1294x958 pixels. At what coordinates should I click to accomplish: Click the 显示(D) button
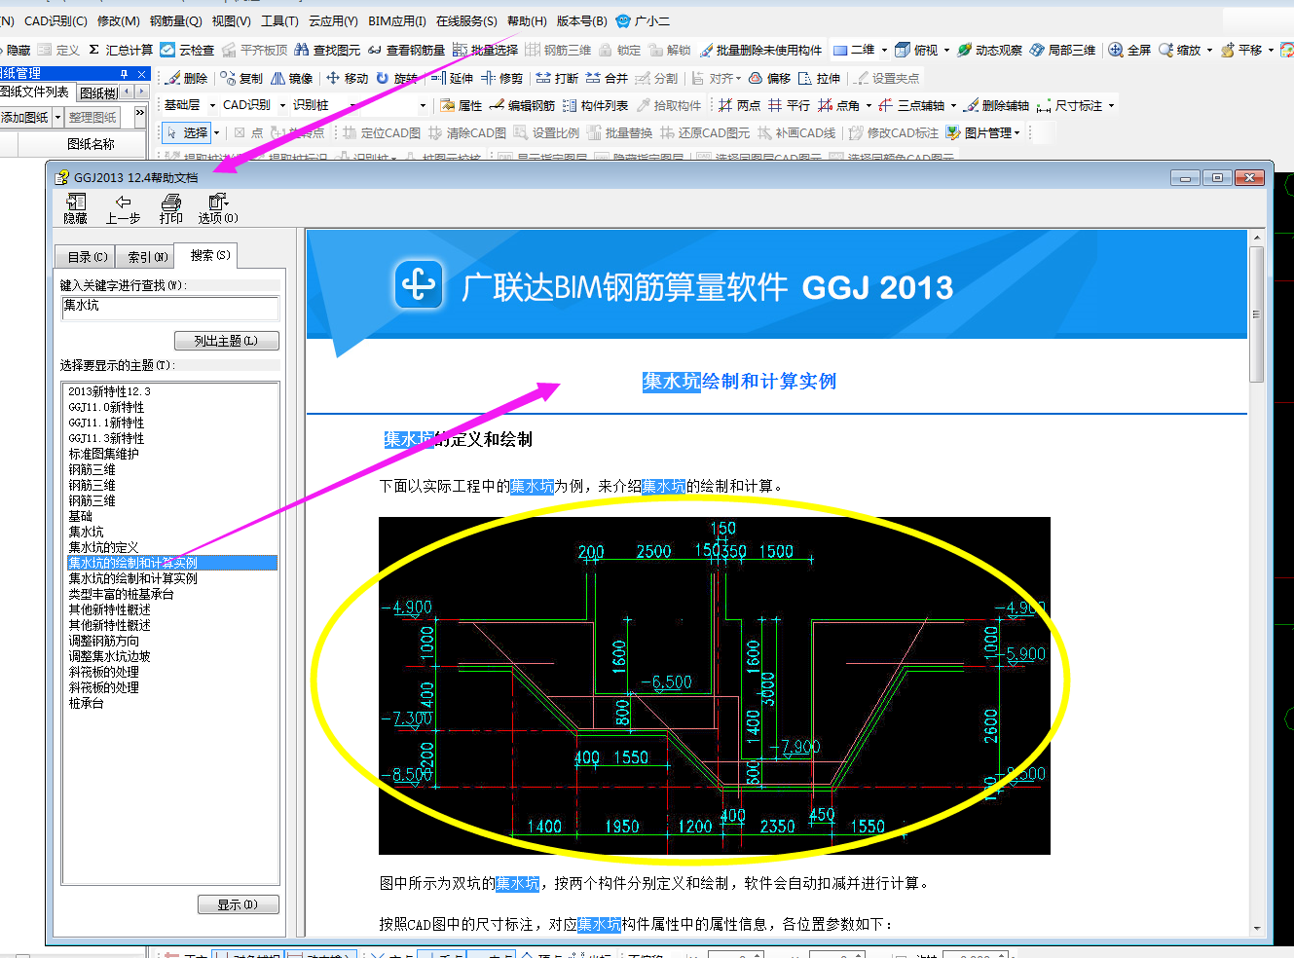click(x=238, y=904)
